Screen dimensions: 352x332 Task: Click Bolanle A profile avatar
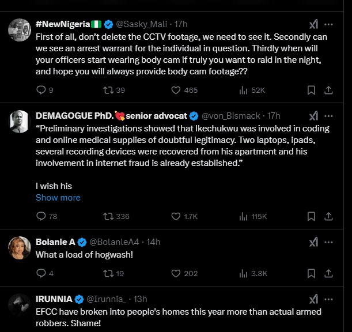tap(20, 248)
